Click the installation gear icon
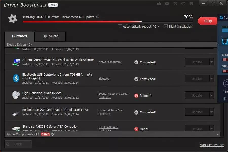This screenshot has height=152, width=228. tap(13, 19)
